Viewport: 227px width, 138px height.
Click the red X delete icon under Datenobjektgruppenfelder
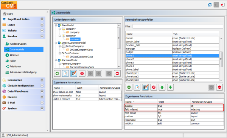(154, 87)
